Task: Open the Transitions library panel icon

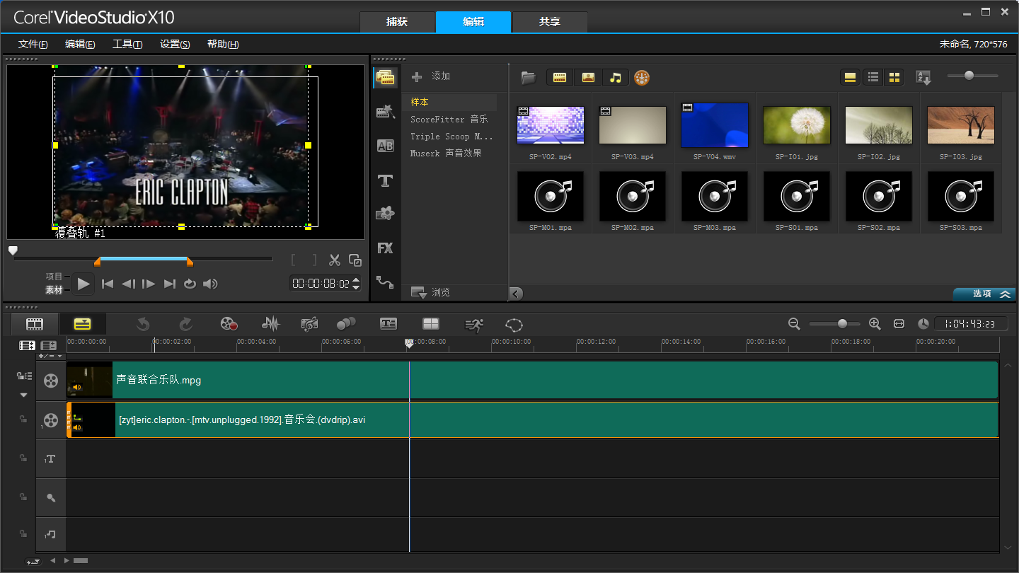Action: click(x=386, y=146)
